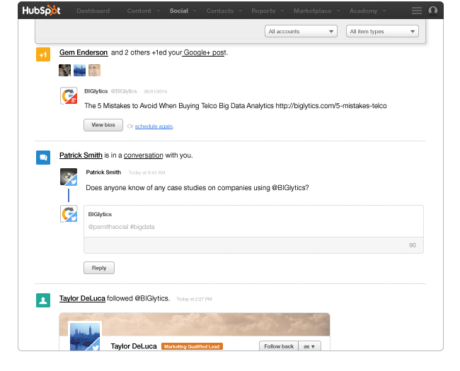Click the 05/01/2014 post date
This screenshot has width=460, height=371.
click(x=156, y=91)
